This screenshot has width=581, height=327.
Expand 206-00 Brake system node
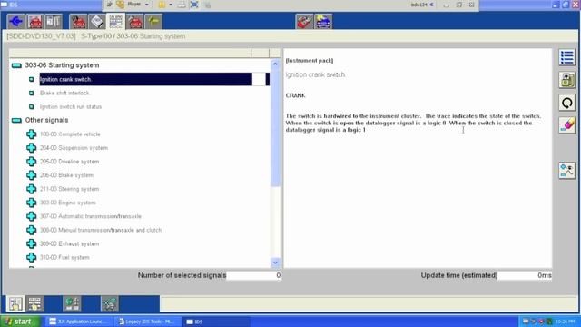coord(32,175)
